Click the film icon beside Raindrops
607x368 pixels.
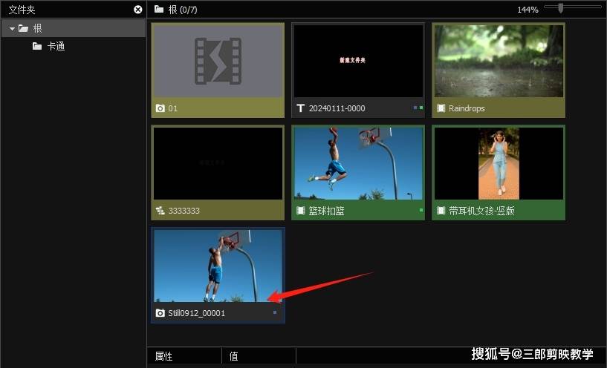coord(441,108)
